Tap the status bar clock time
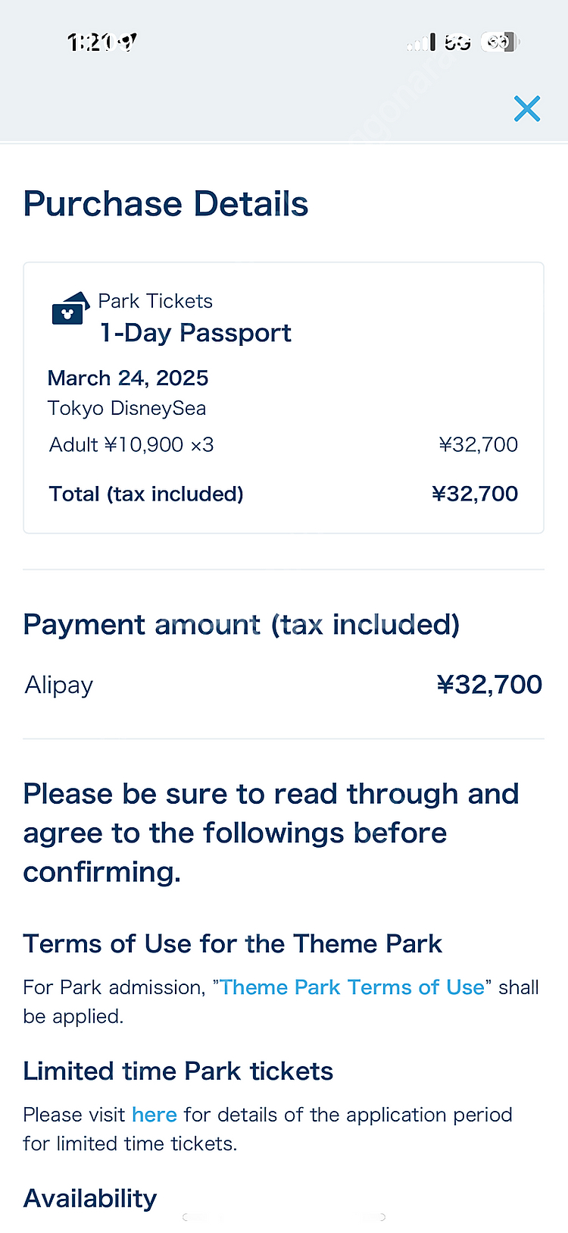The height and width of the screenshot is (1233, 568). 102,42
